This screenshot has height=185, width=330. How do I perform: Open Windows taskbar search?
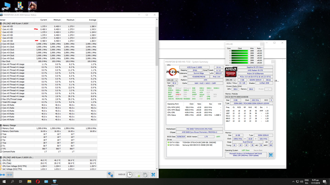tap(12, 181)
